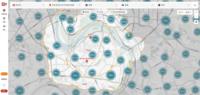Image resolution: width=200 pixels, height=95 pixels.
Task: Click the red 新永和 map pin marker
Action: tap(90, 37)
